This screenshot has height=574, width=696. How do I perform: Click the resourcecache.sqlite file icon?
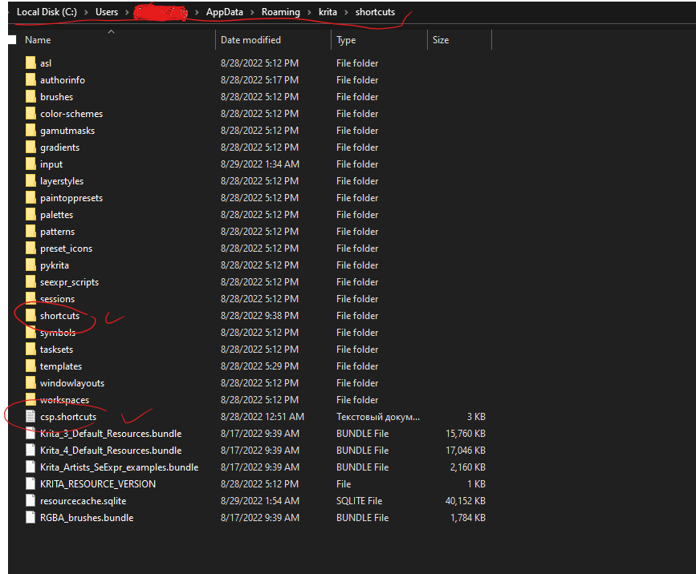[x=31, y=501]
